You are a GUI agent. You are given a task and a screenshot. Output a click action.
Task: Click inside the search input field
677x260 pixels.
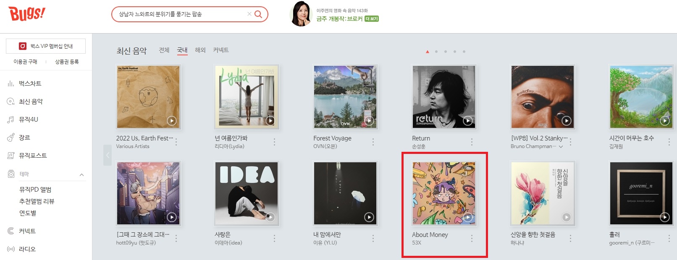181,14
